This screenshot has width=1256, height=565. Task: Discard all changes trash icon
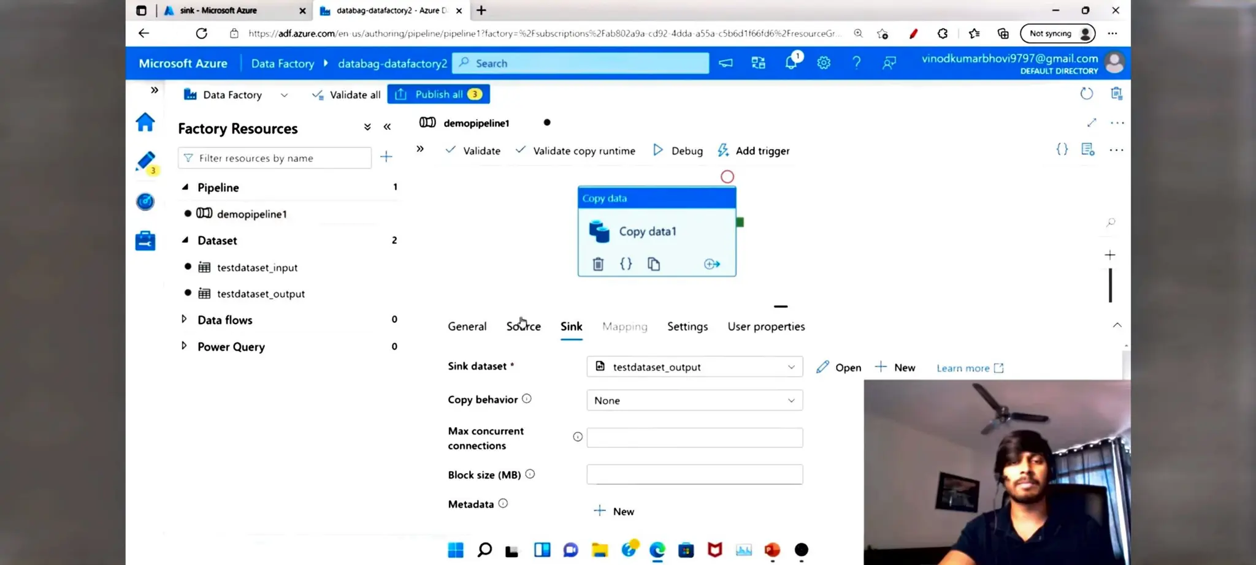click(x=1116, y=93)
